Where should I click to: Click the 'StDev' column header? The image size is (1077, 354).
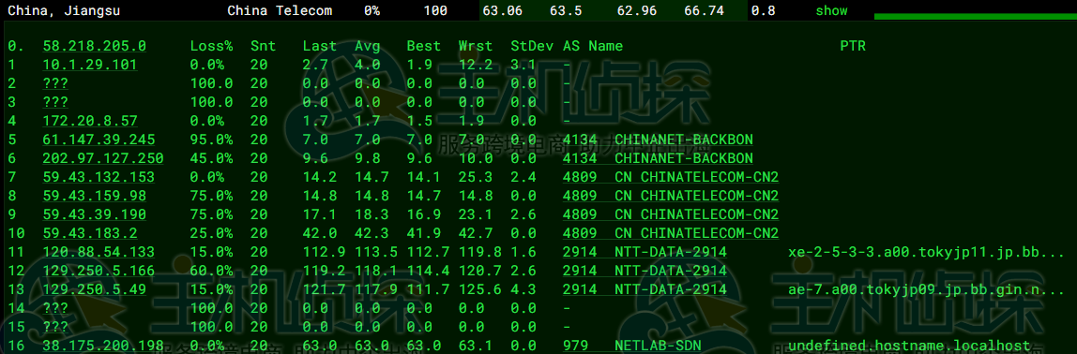click(x=532, y=46)
